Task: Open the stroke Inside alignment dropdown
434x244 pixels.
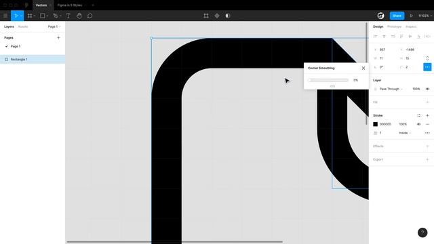Action: (x=405, y=133)
